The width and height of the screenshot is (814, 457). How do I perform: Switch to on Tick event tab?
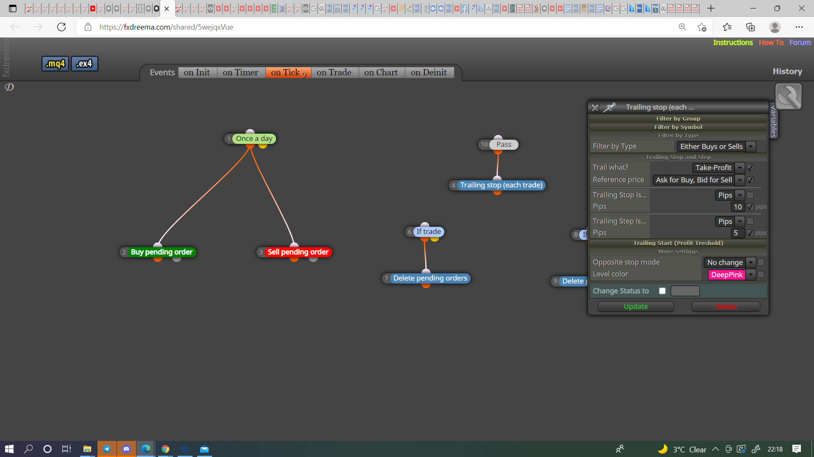pyautogui.click(x=288, y=72)
